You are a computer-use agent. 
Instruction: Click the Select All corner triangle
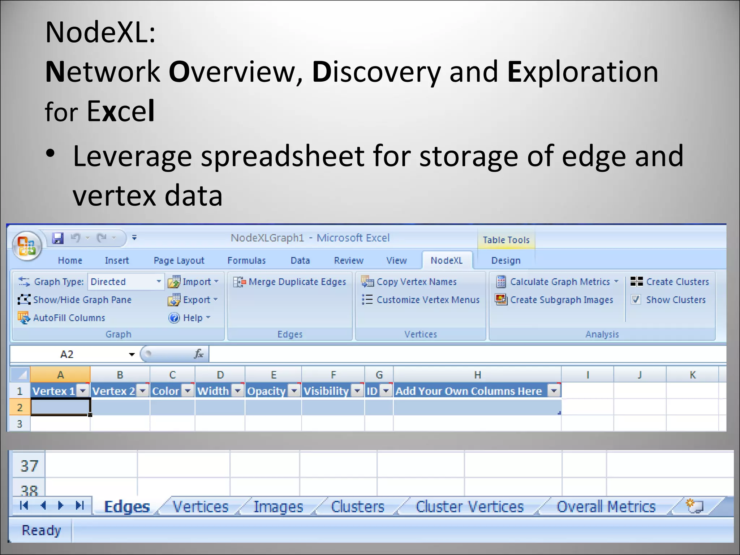20,374
